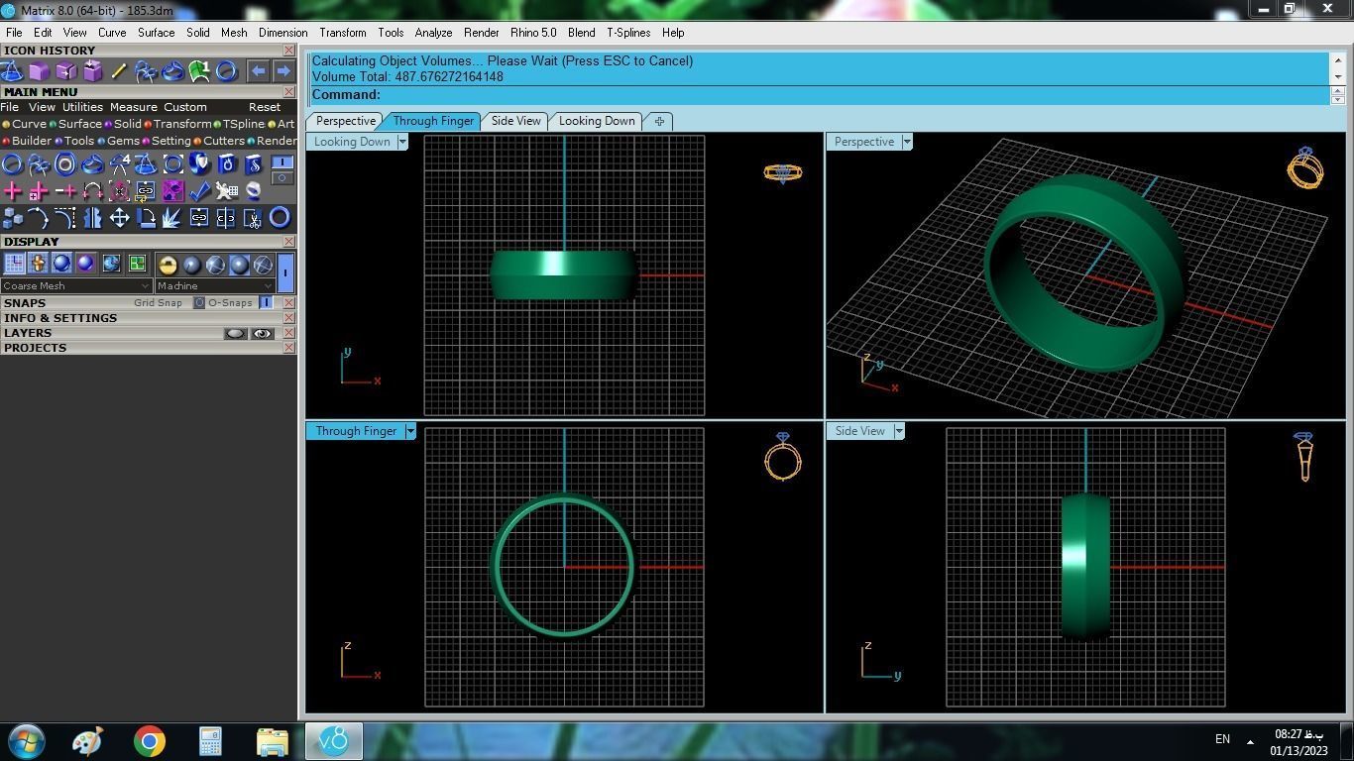Select the blue checkmark tool
The height and width of the screenshot is (761, 1354).
199,190
